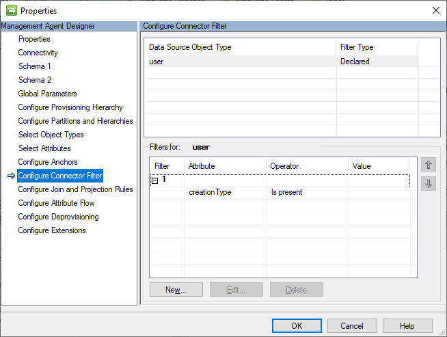Screen dimensions: 447x337
Task: Open Configure Provisioning Hierarchy
Action: click(x=70, y=107)
